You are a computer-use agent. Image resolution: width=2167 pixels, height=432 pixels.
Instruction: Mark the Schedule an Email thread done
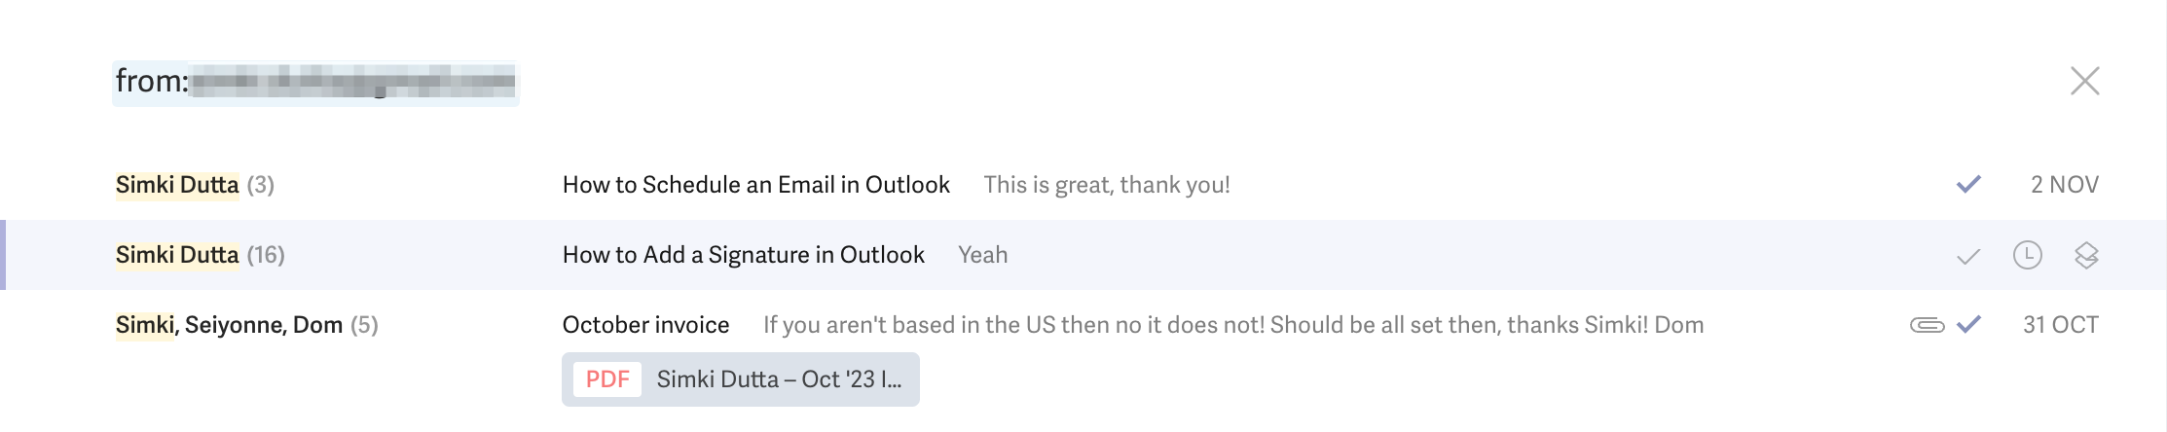click(1968, 184)
